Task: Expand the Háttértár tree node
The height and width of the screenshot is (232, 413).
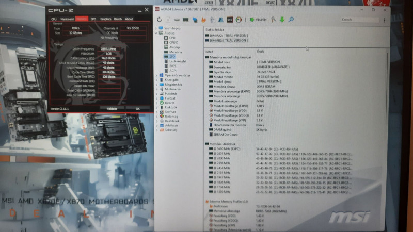Action: click(157, 94)
